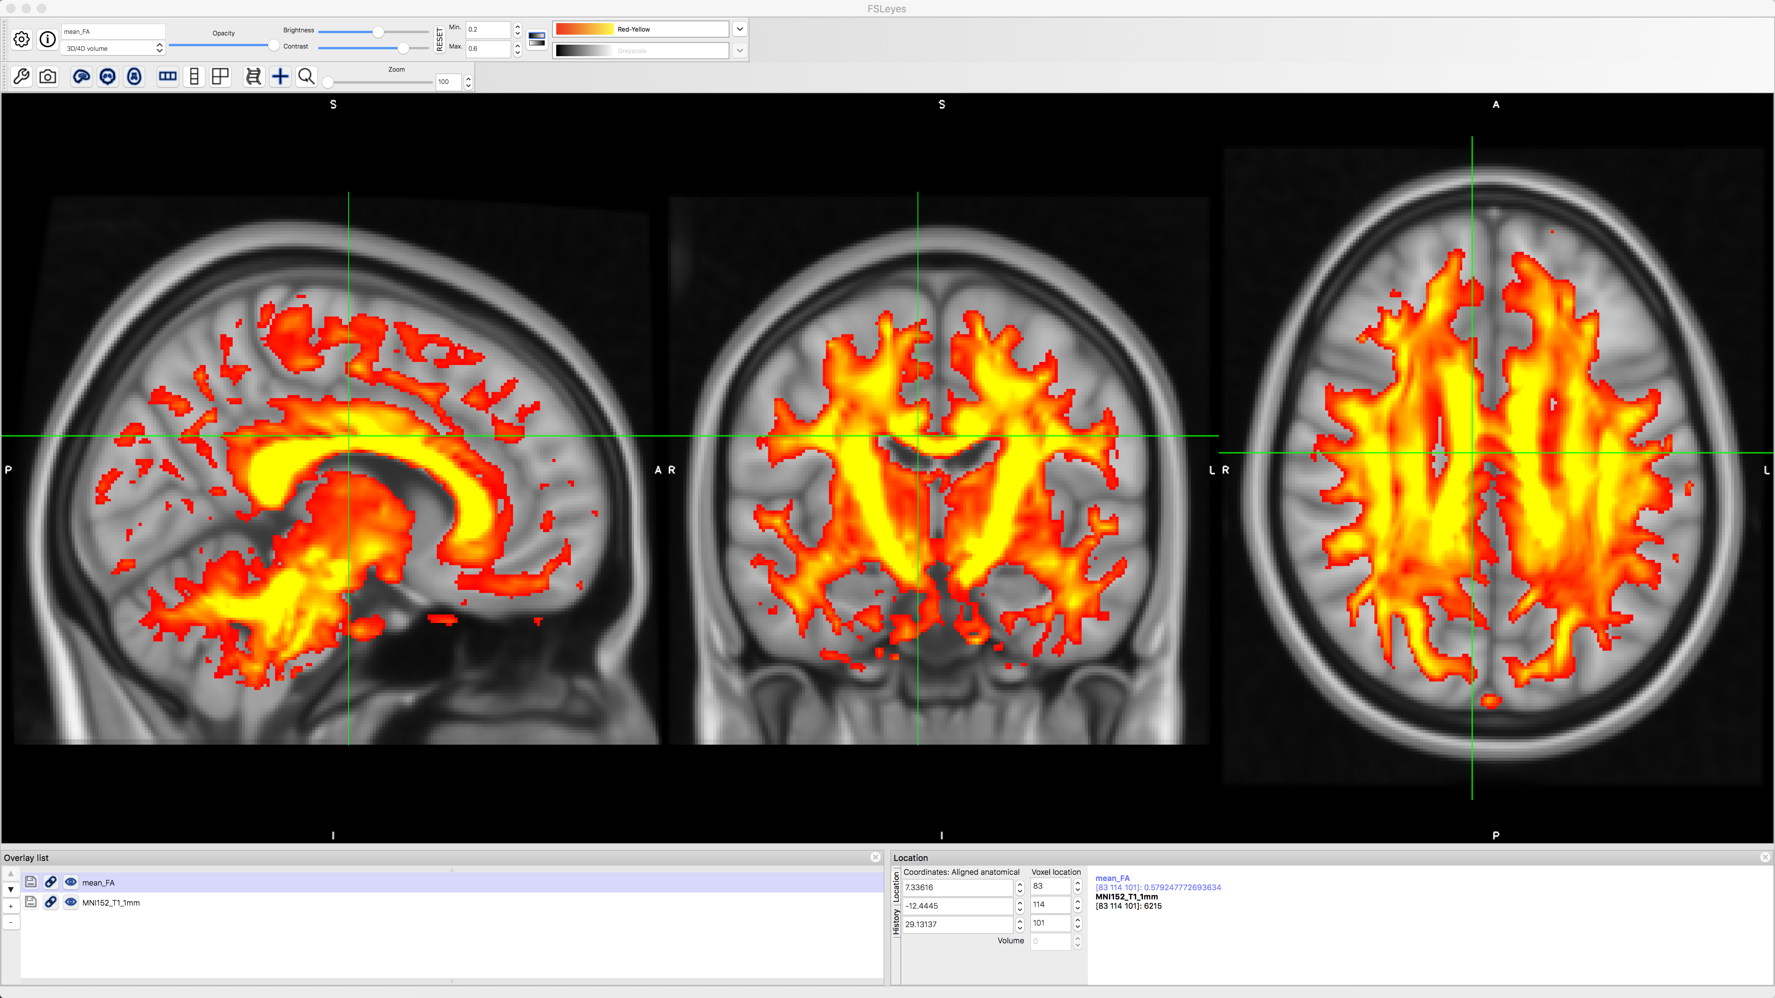The height and width of the screenshot is (998, 1775).
Task: Open the Red-Yellow colour map dropdown
Action: tap(739, 29)
